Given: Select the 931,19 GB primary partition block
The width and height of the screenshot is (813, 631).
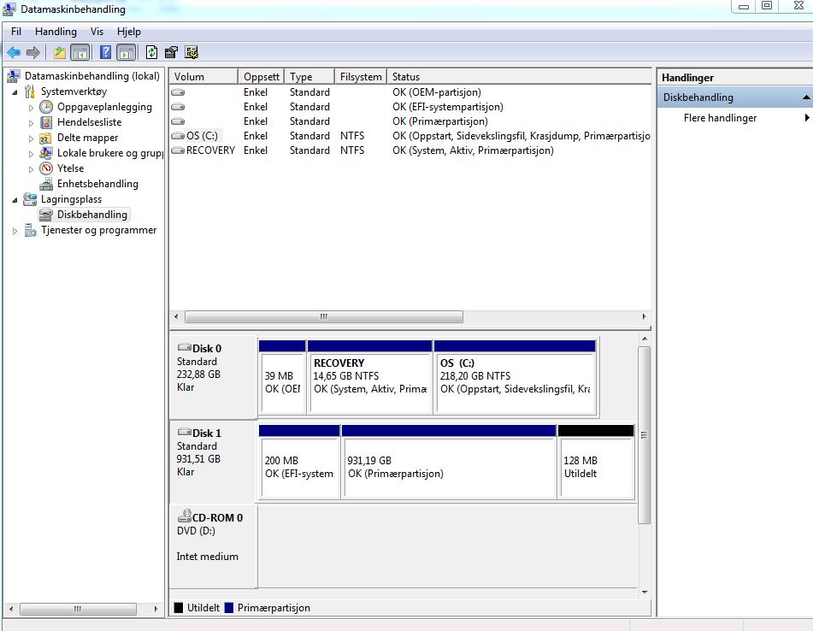Looking at the screenshot, I should click(449, 462).
